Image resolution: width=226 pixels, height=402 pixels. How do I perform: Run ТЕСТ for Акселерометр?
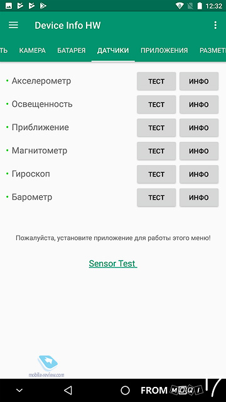click(x=156, y=81)
